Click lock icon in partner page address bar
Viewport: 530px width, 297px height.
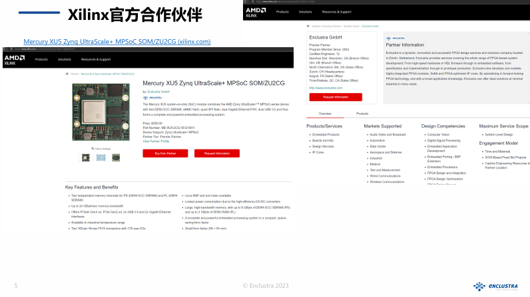tap(252, 2)
